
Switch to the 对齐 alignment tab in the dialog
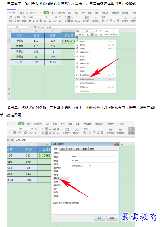[x=63, y=149]
